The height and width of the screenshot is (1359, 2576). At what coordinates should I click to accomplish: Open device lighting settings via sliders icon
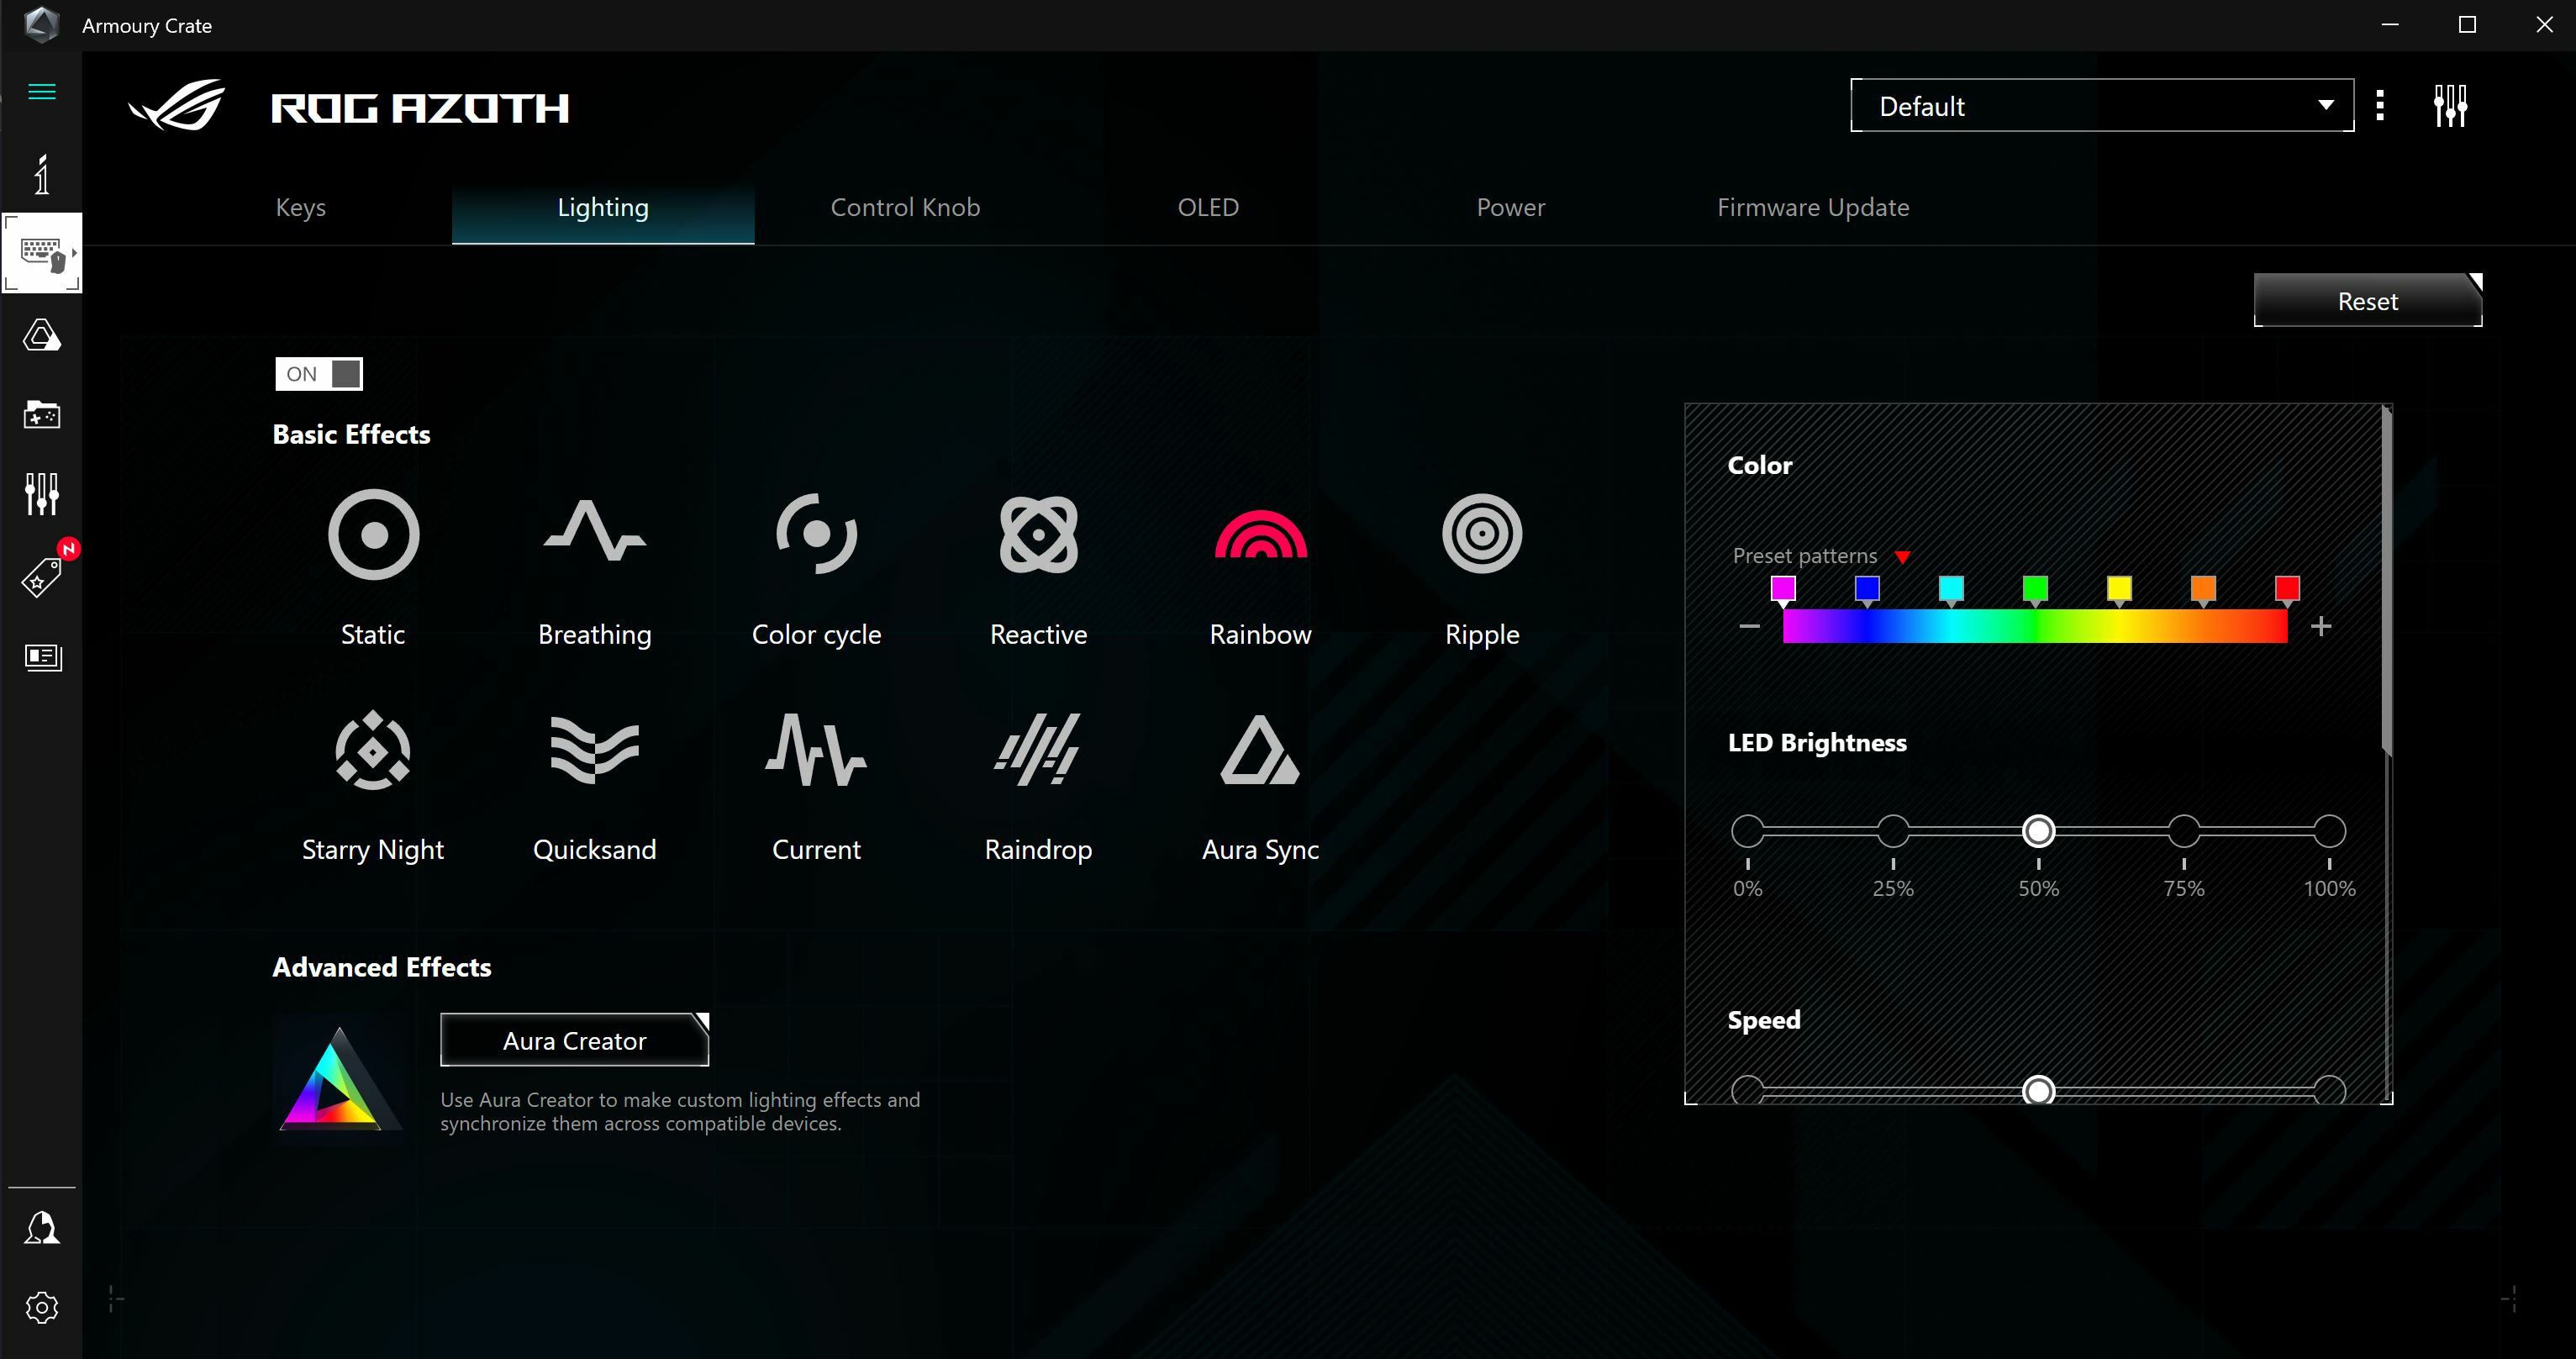pos(2451,105)
